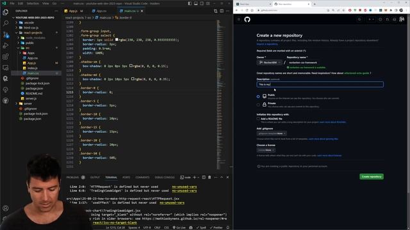Click color swatch on .shadow-sm box-shadow line

131,66
